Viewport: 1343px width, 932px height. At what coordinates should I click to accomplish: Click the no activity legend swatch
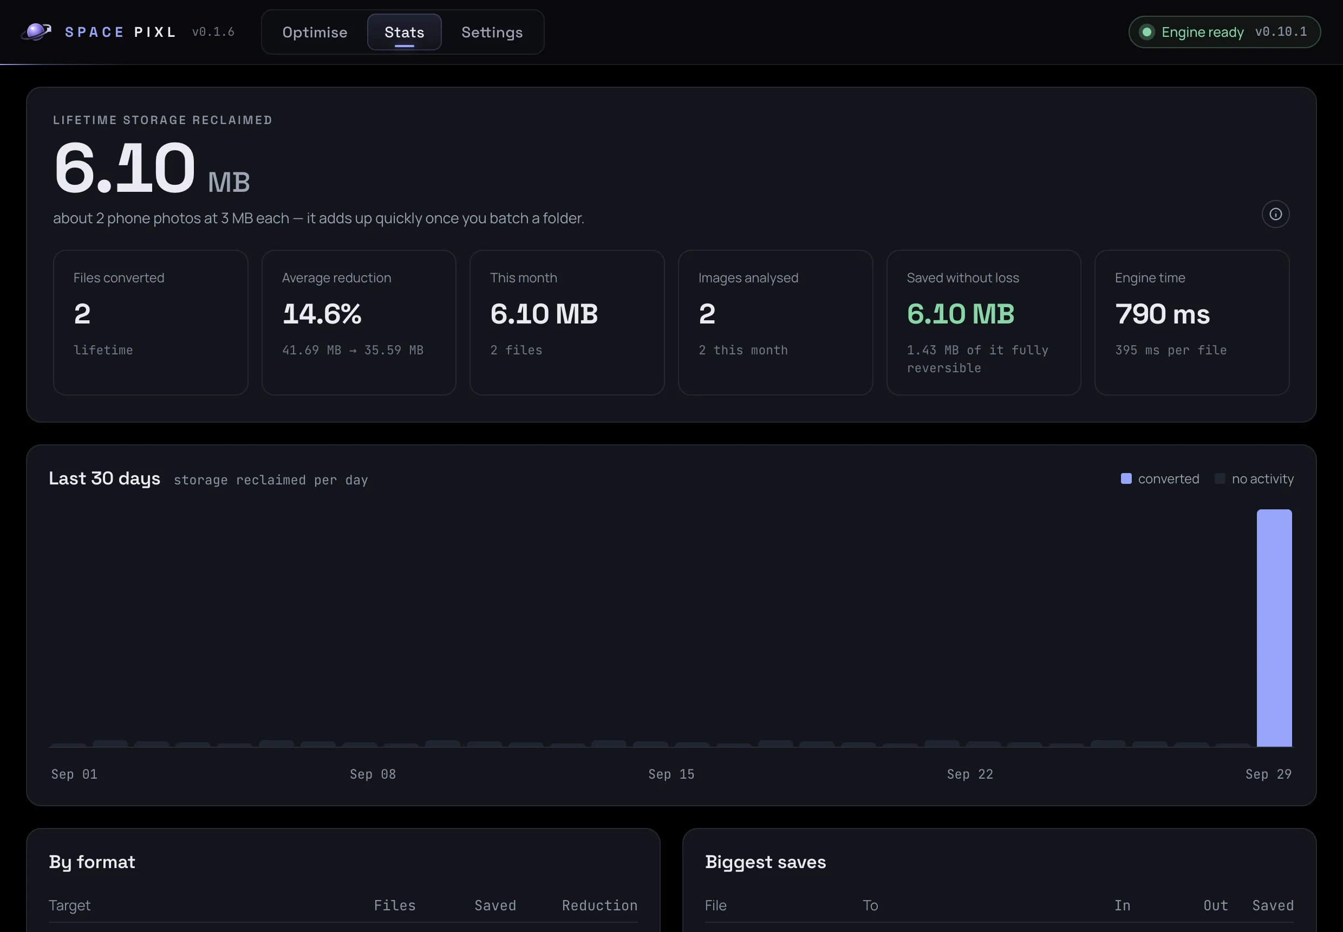click(x=1220, y=479)
